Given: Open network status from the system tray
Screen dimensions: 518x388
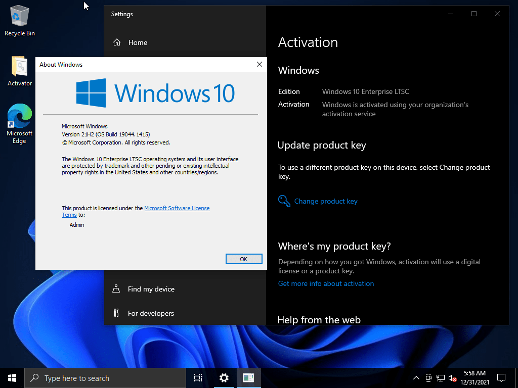Looking at the screenshot, I should click(x=441, y=378).
